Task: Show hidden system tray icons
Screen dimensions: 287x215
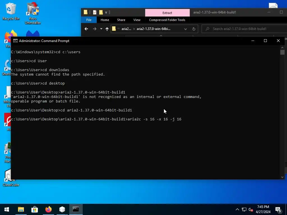Action: pyautogui.click(x=237, y=209)
